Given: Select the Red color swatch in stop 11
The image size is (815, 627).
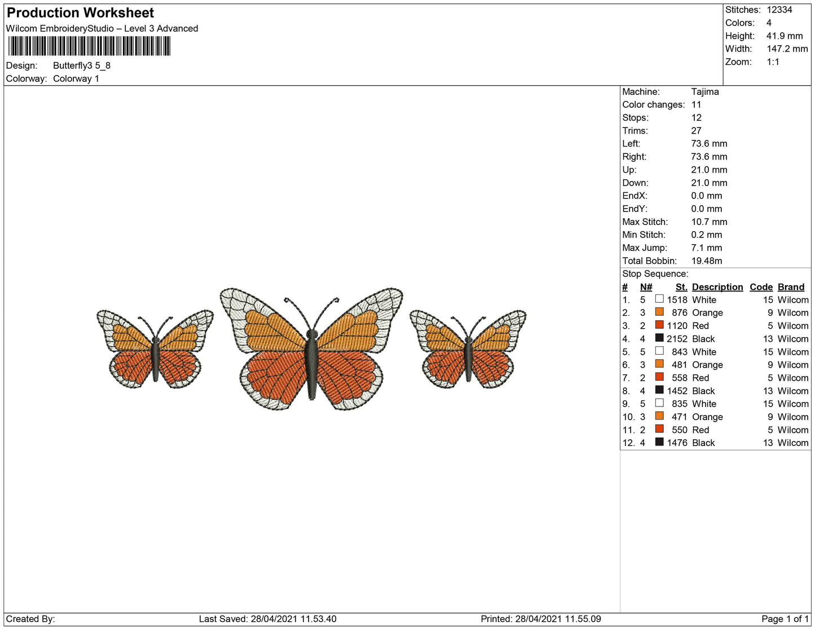Looking at the screenshot, I should coord(659,430).
